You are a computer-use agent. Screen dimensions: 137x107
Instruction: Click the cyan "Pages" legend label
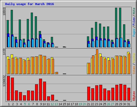(x=134, y=33)
